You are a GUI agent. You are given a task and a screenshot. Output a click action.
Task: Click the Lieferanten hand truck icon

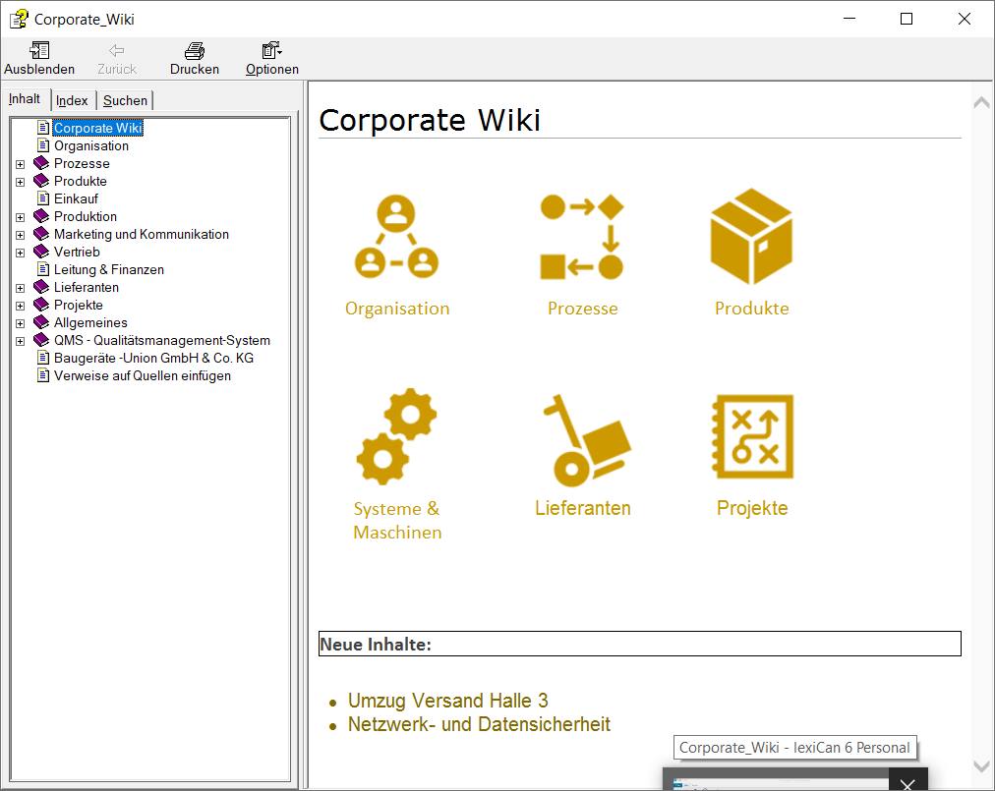582,438
